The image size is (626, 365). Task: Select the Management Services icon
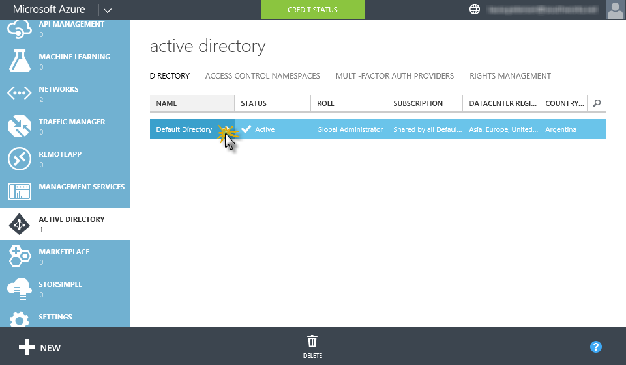tap(19, 191)
